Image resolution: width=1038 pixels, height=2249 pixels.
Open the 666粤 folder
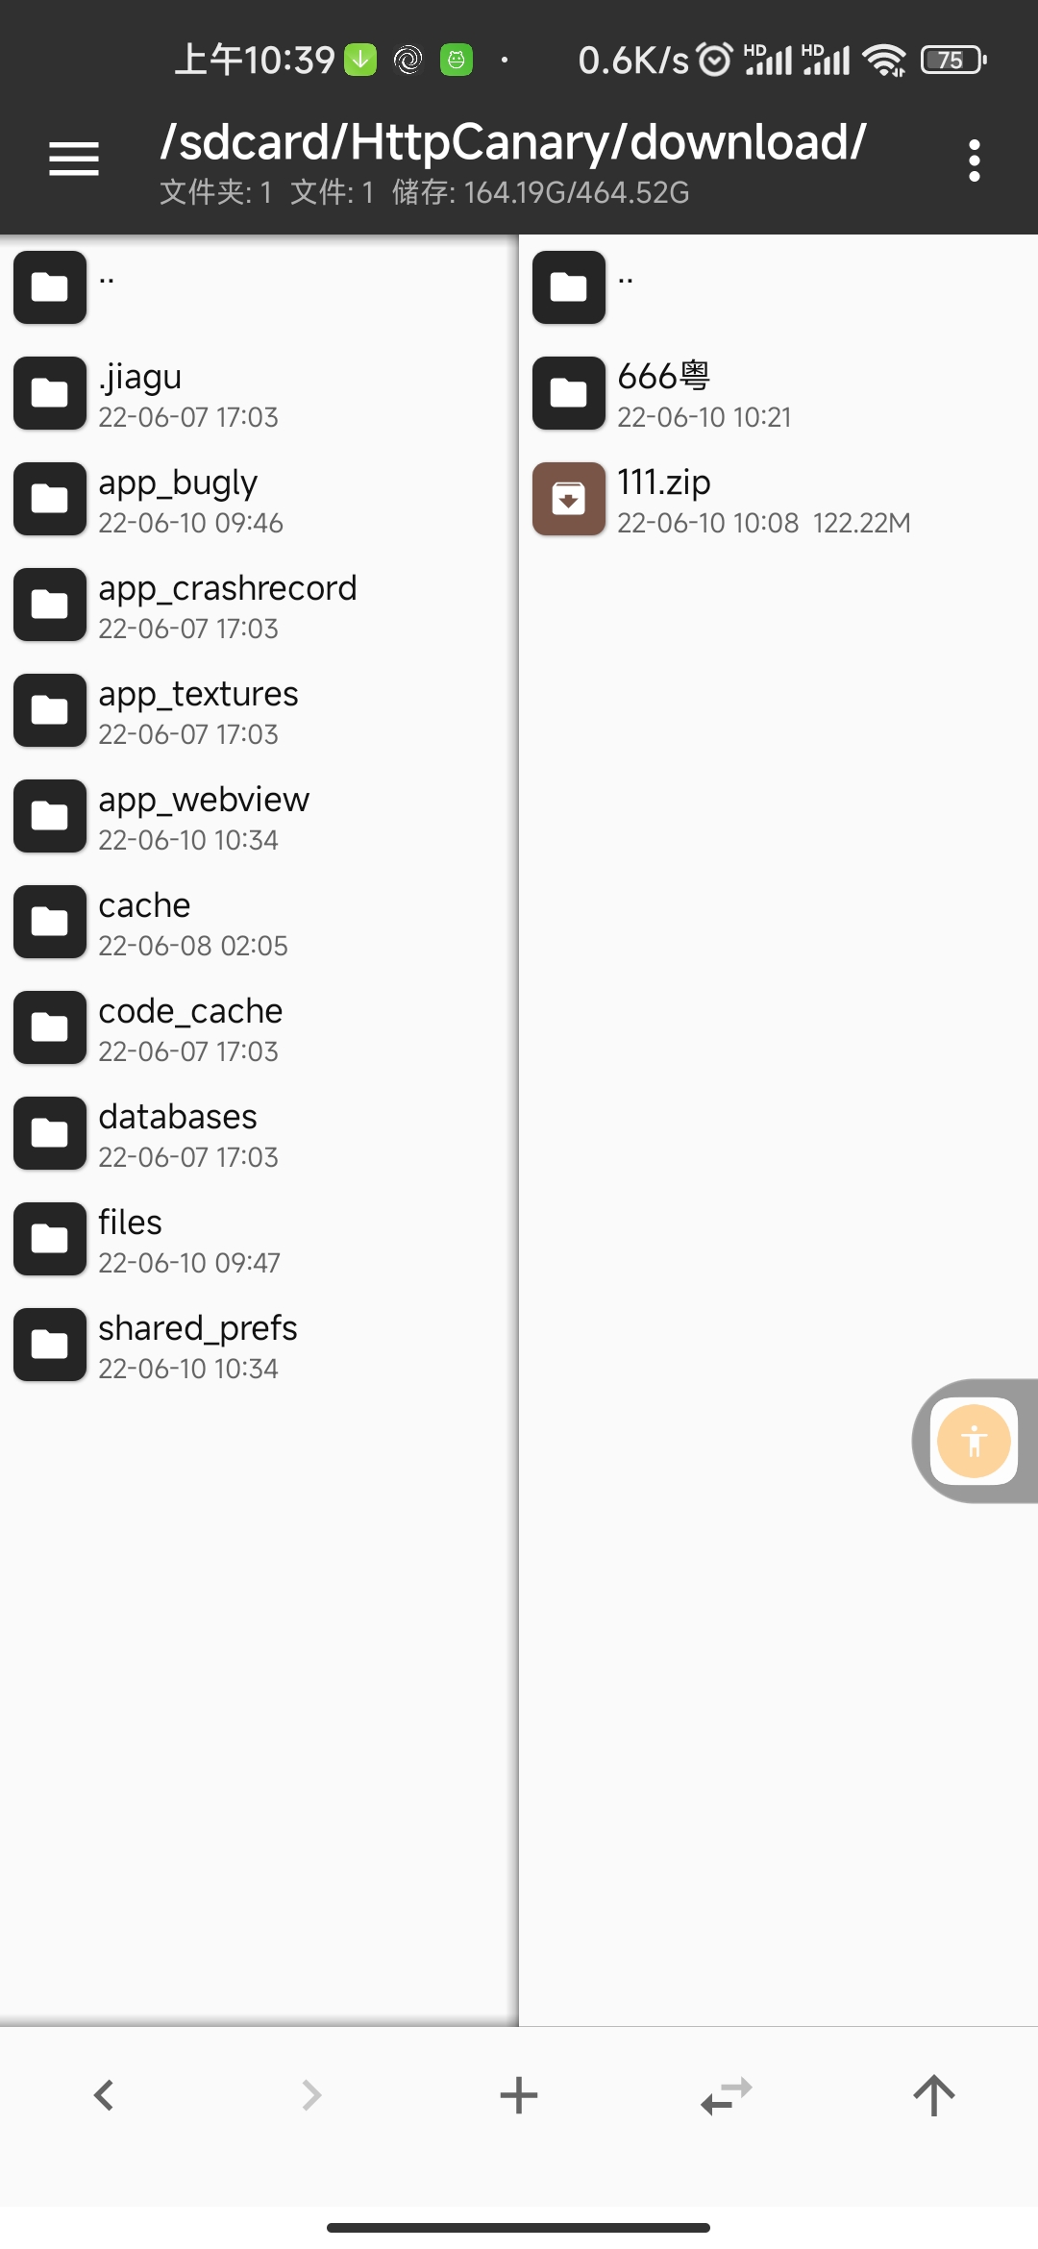pyautogui.click(x=778, y=393)
